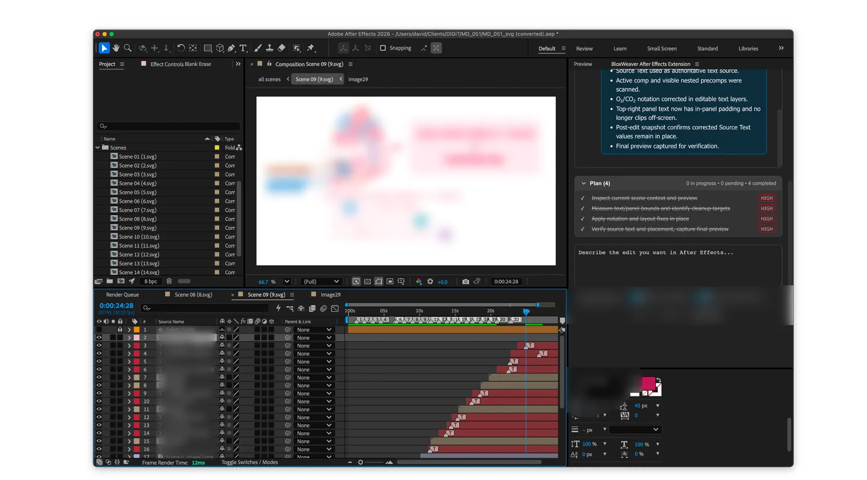Viewport: 867px width, 480px height.
Task: Click the pink fill color swatch
Action: [x=648, y=383]
